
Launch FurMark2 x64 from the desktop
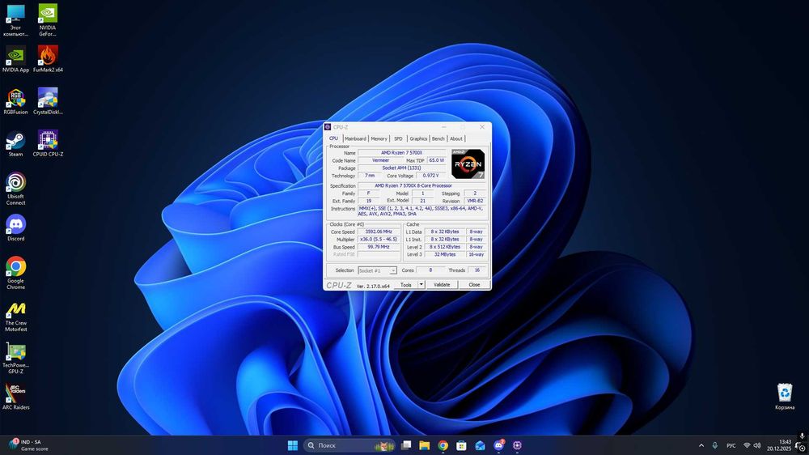48,59
